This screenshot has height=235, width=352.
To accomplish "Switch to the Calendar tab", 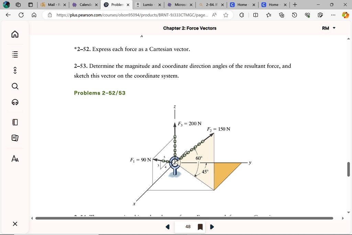I will click(x=85, y=5).
